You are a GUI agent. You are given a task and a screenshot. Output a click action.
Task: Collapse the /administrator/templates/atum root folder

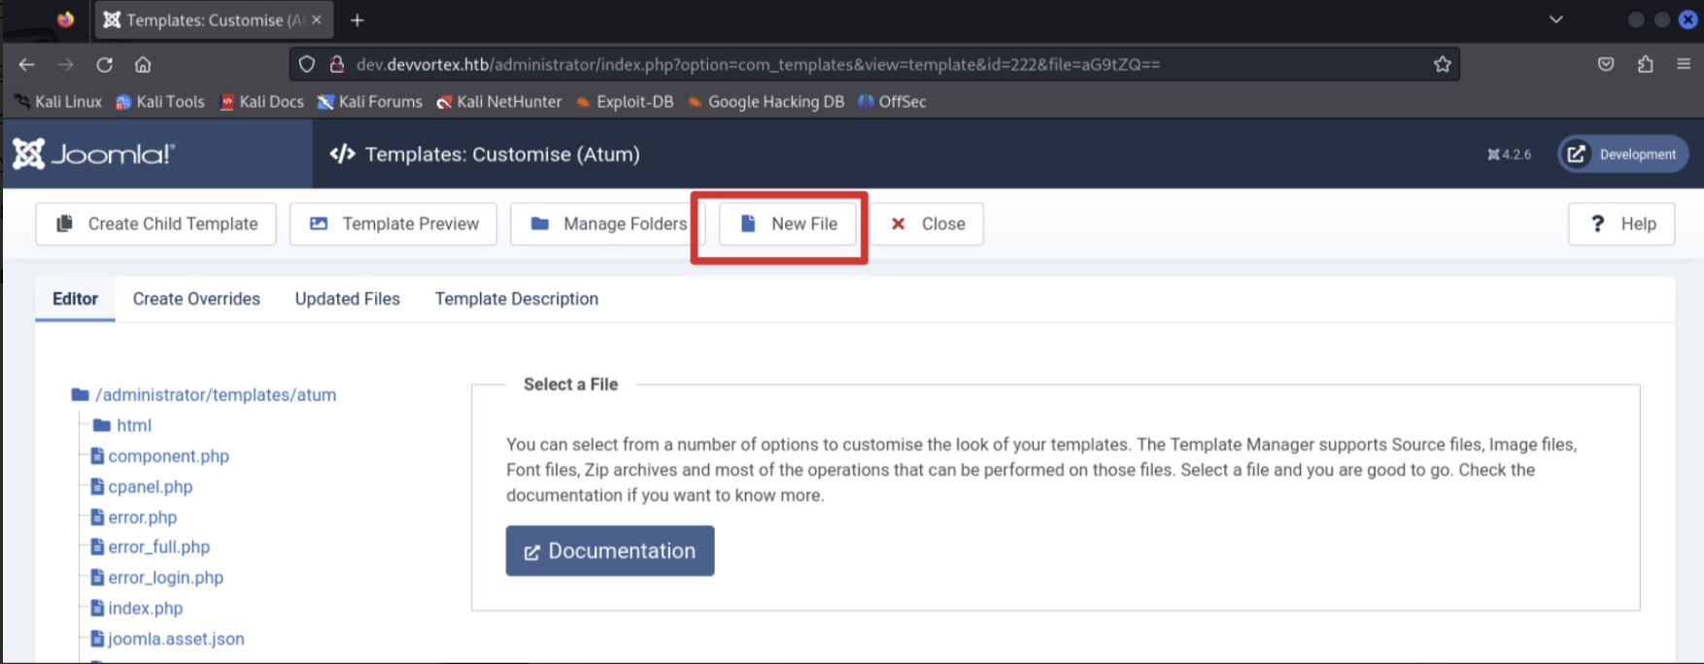click(x=215, y=395)
